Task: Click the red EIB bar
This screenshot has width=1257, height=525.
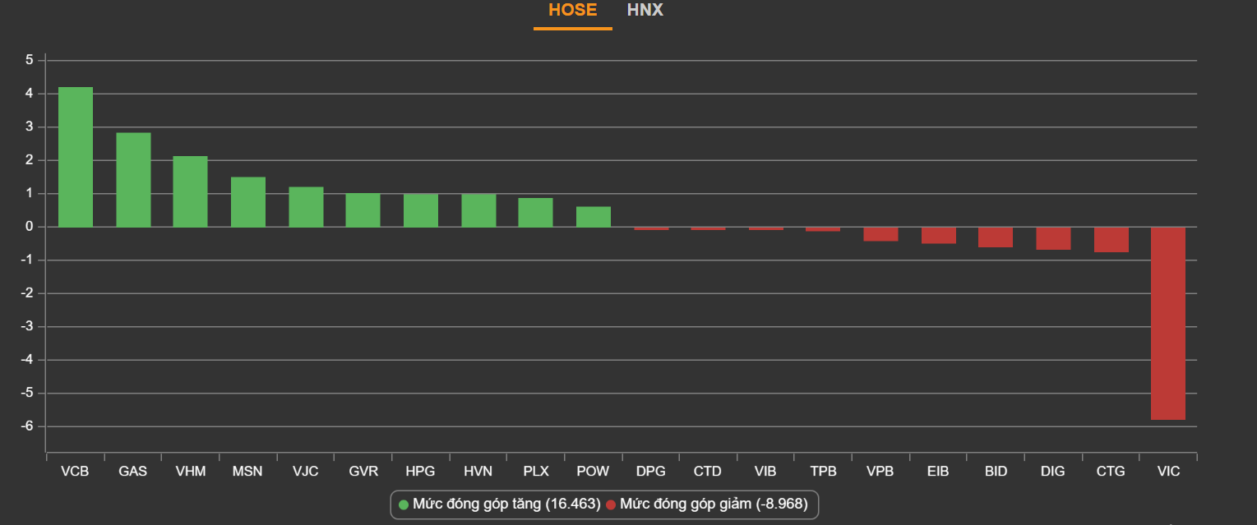Action: pyautogui.click(x=938, y=235)
